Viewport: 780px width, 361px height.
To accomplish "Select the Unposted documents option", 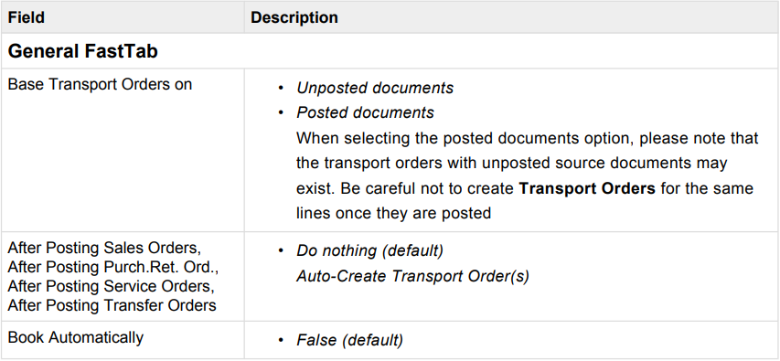I will pyautogui.click(x=375, y=88).
